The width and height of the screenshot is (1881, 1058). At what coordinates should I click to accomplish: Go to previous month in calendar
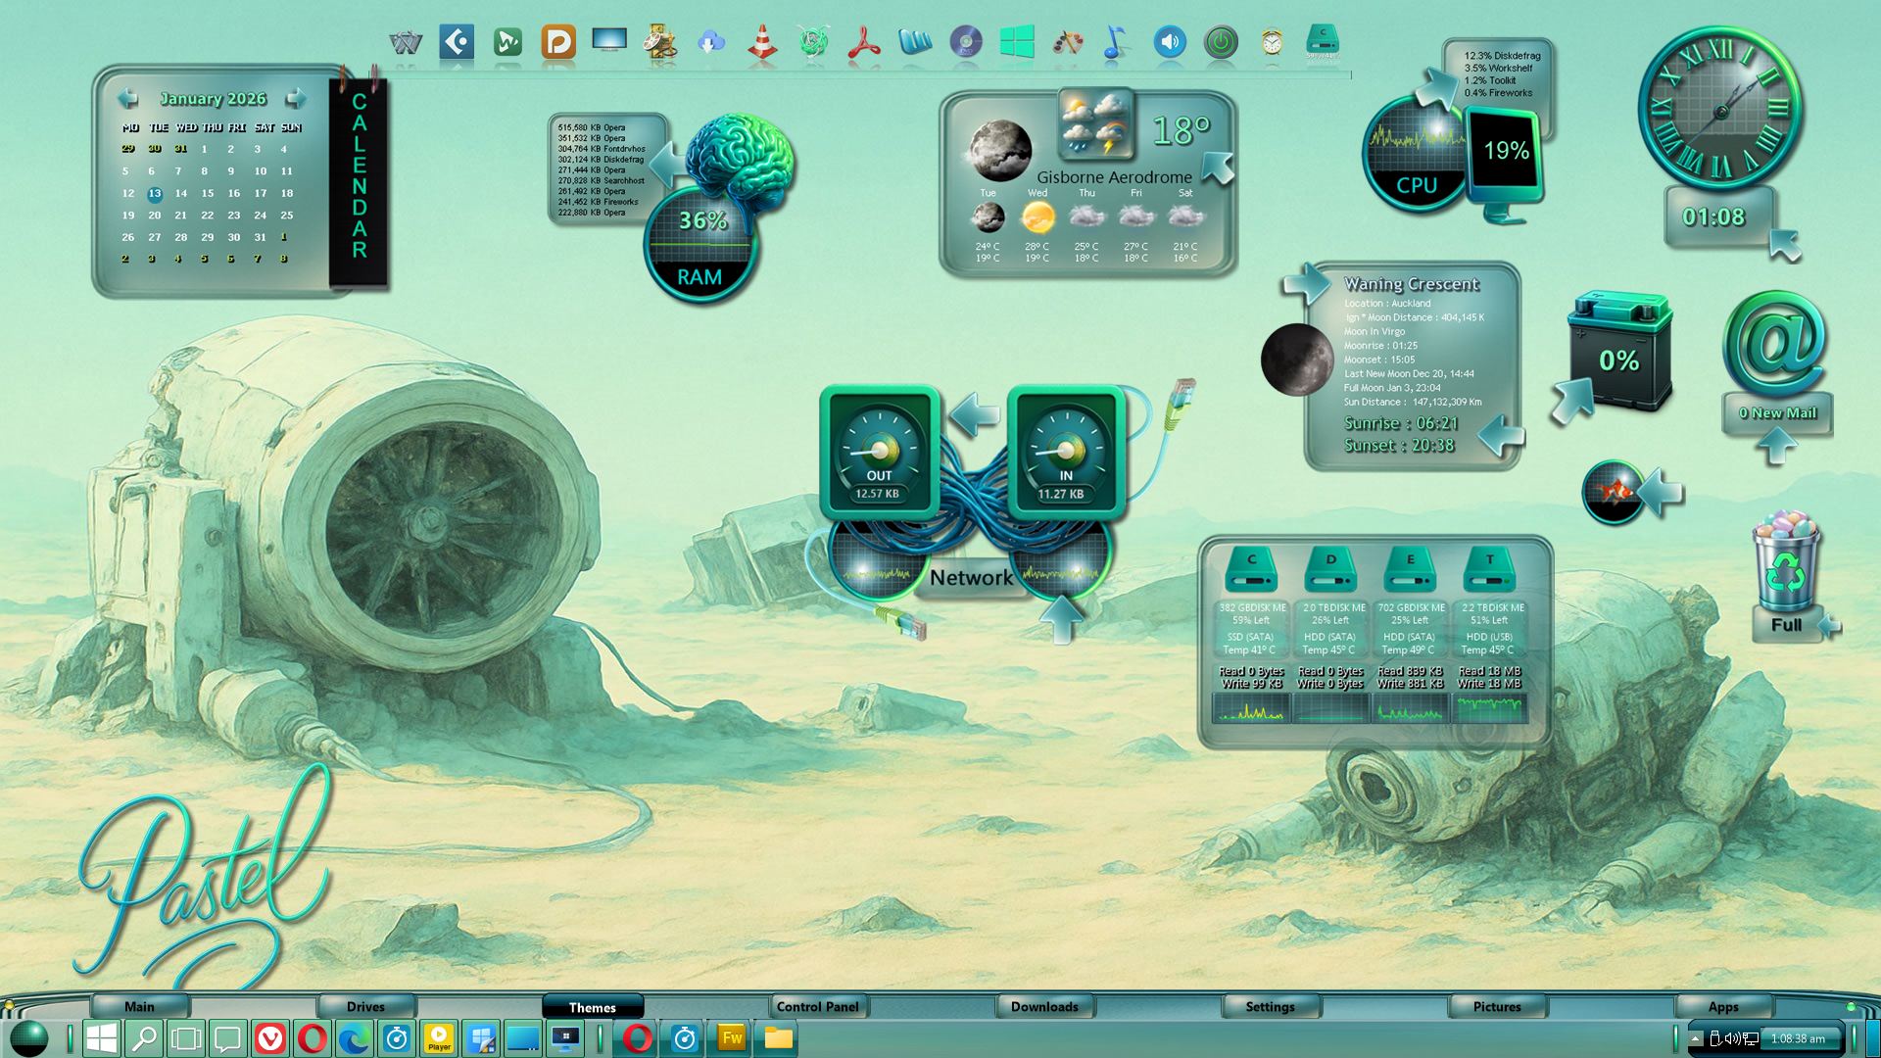tap(127, 99)
